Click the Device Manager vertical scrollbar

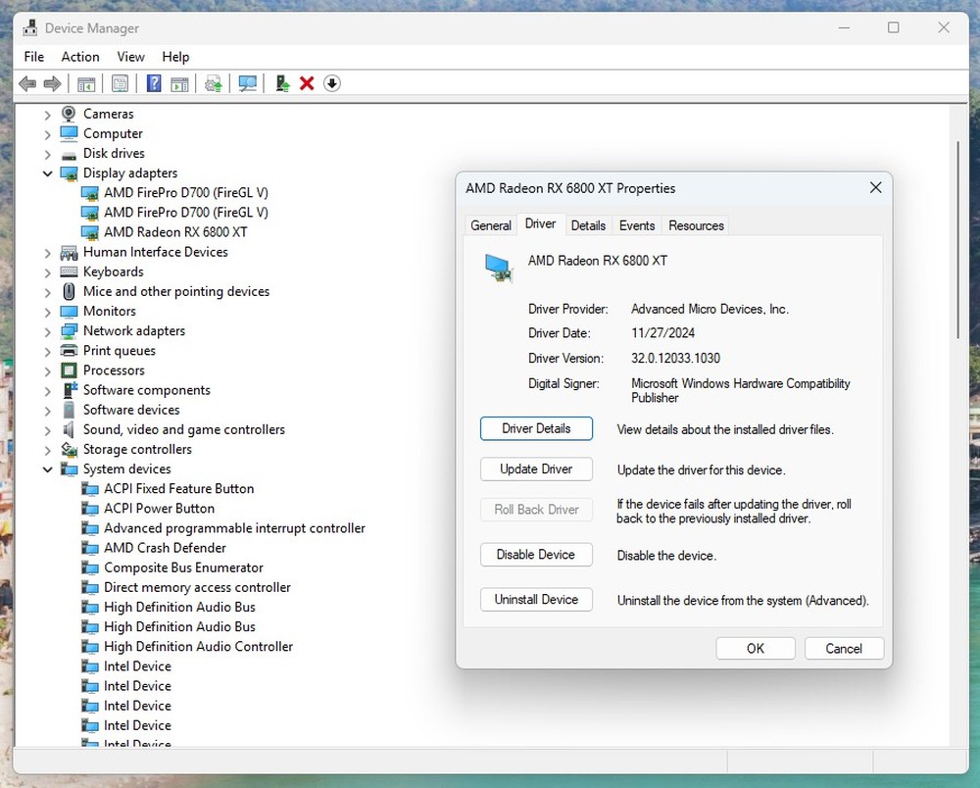pos(957,240)
